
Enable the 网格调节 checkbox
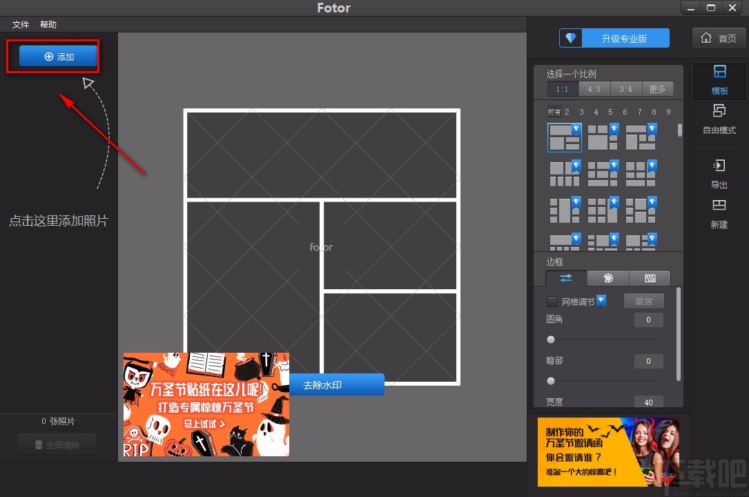click(552, 301)
